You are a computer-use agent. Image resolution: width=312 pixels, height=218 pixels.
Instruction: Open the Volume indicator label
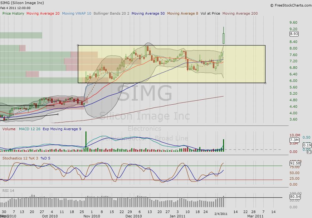(9, 129)
